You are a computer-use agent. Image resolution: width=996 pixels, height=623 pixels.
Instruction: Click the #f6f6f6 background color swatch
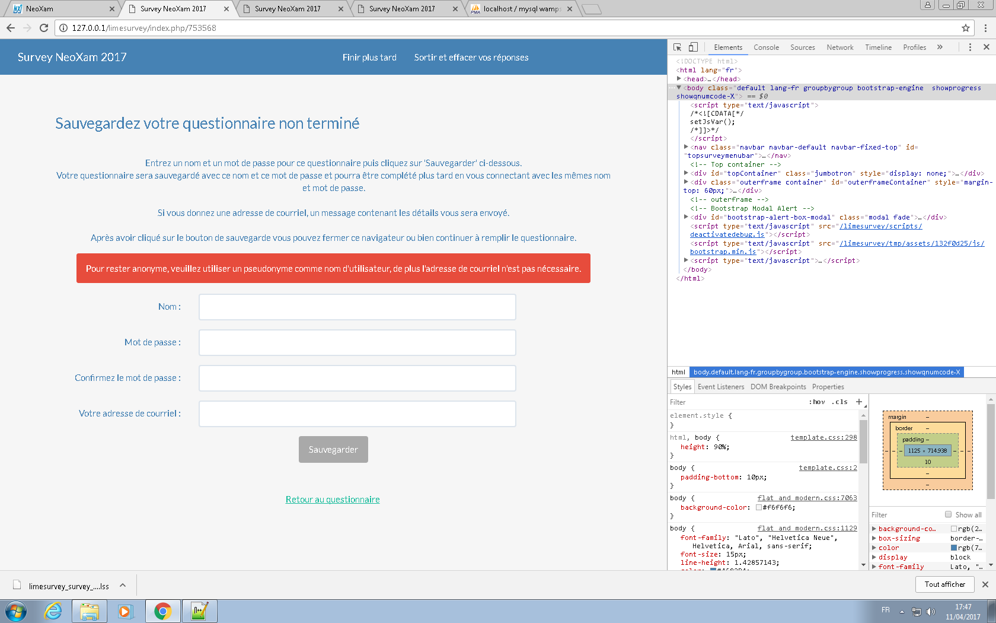(758, 507)
